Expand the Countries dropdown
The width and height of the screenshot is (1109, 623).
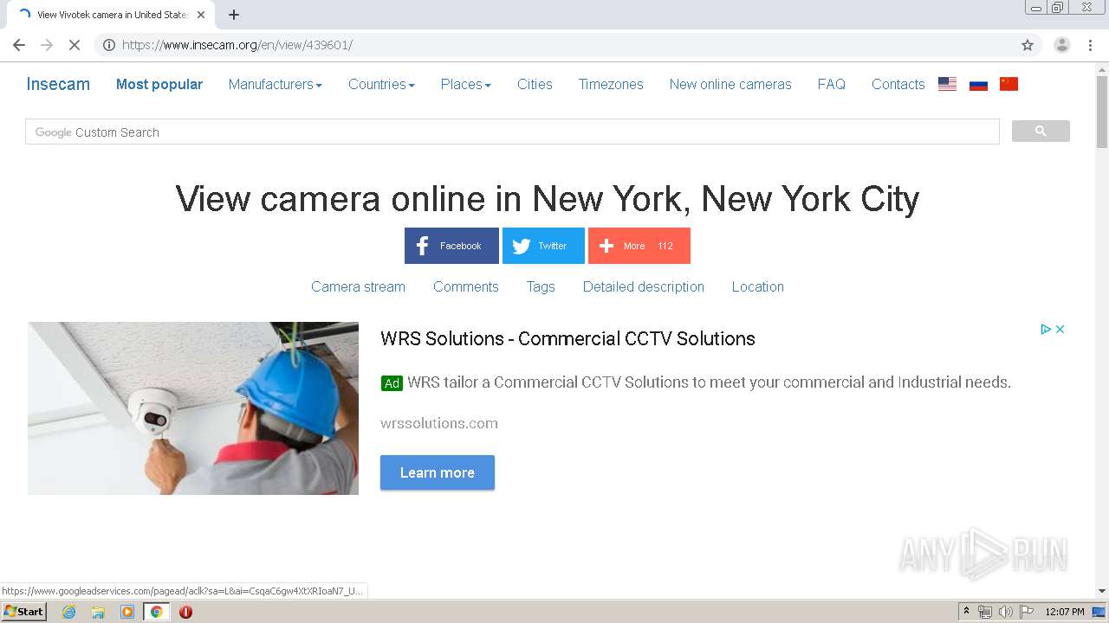click(x=381, y=84)
